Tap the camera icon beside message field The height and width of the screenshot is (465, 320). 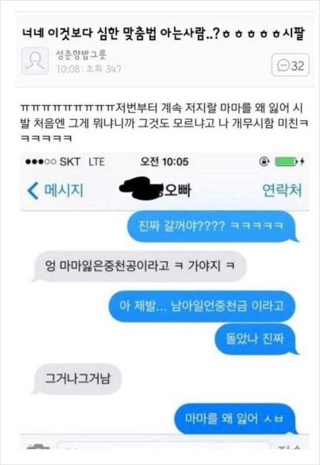pyautogui.click(x=37, y=446)
